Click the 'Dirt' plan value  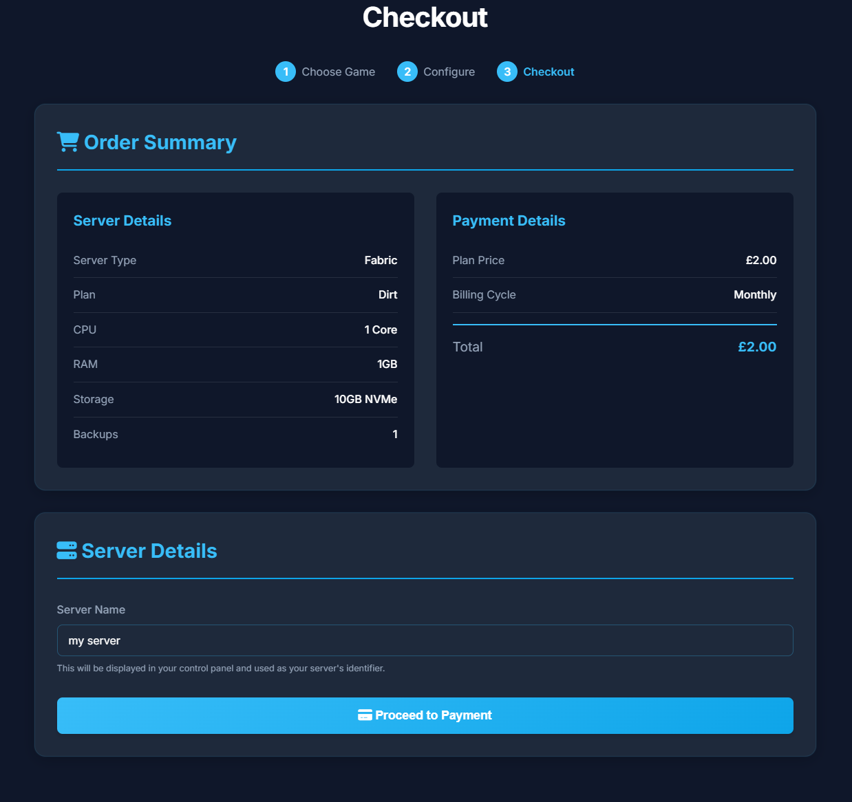click(388, 294)
